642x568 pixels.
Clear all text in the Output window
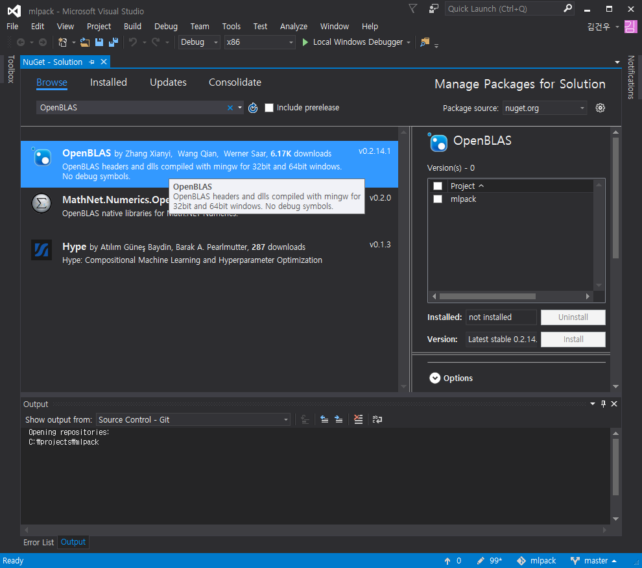[x=358, y=420]
